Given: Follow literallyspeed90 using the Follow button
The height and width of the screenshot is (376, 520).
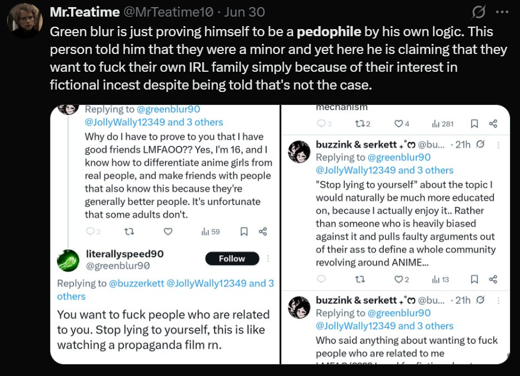Looking at the screenshot, I should point(232,259).
